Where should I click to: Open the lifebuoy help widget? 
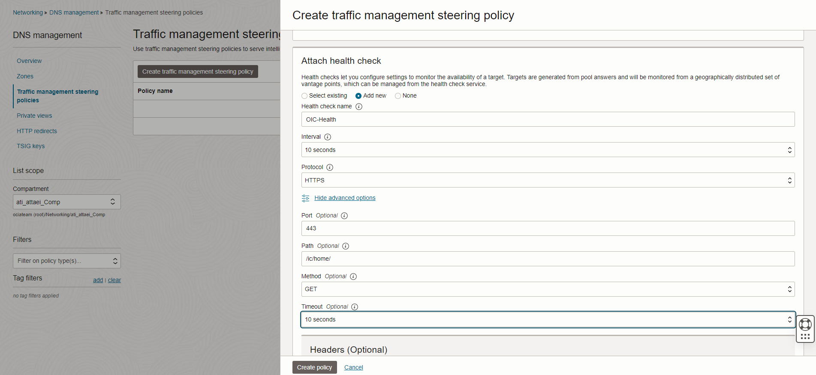[805, 324]
